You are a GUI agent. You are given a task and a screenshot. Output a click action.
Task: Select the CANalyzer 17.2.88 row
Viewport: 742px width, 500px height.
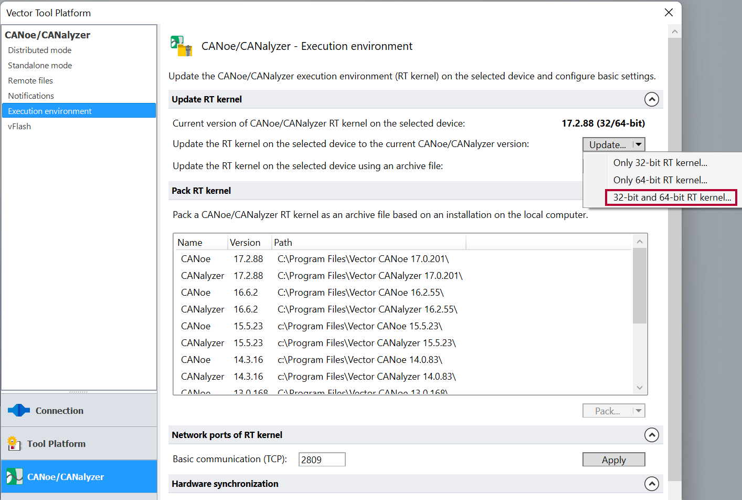click(x=403, y=276)
